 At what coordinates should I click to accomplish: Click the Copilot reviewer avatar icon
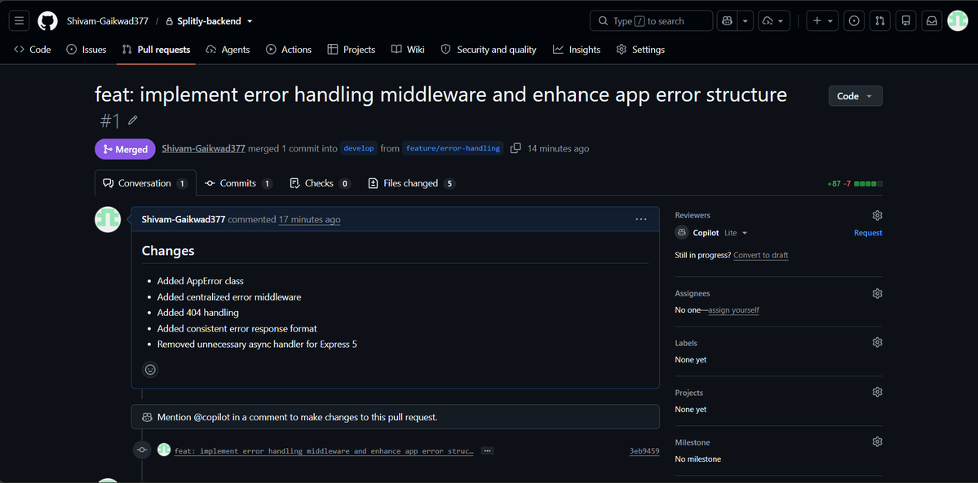682,232
